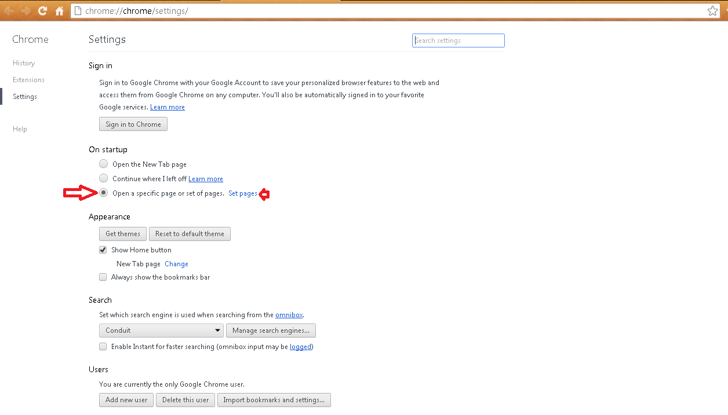The height and width of the screenshot is (415, 728).
Task: Click Manage search engines button
Action: pos(271,330)
